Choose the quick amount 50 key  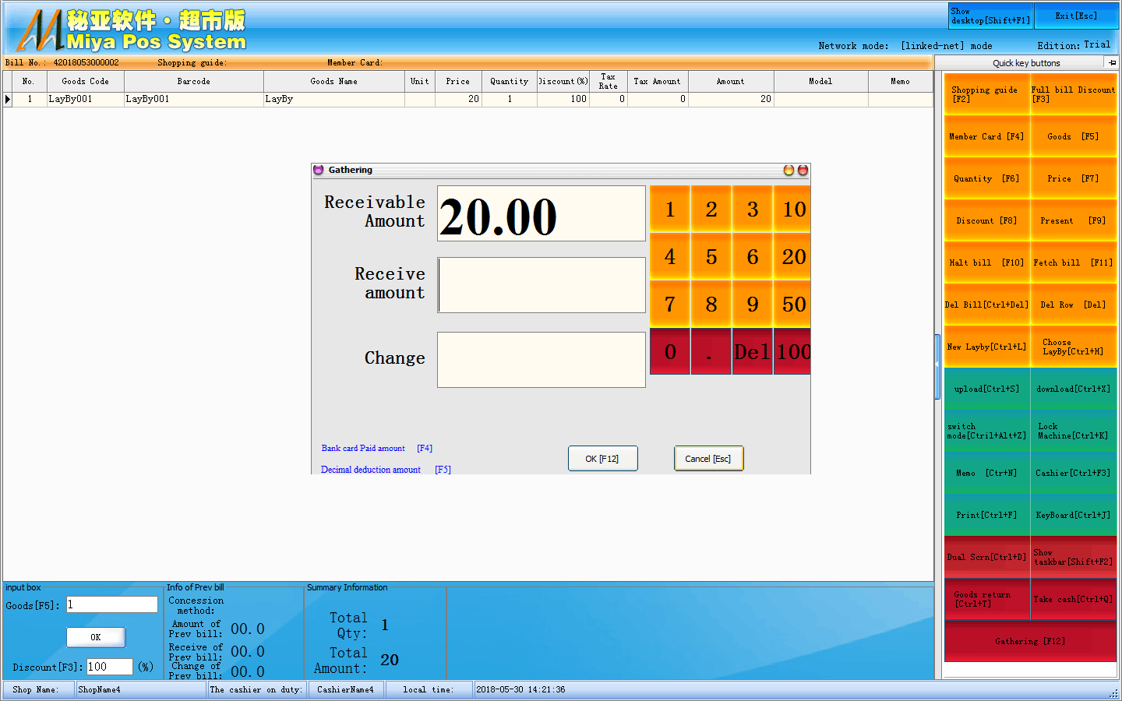793,304
